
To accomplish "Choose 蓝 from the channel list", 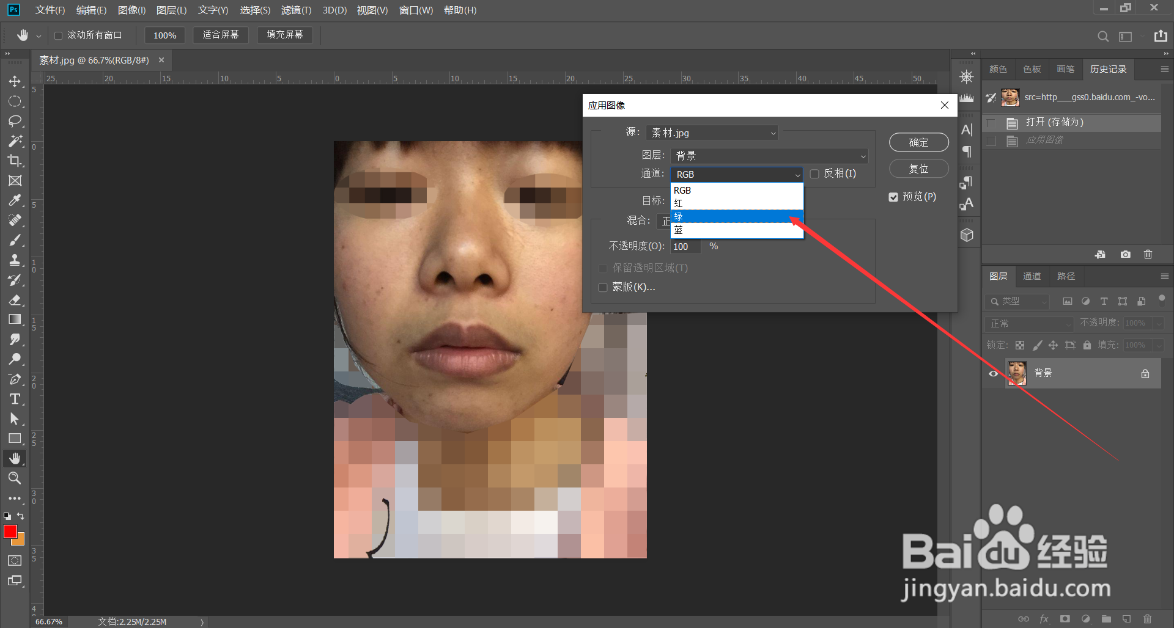I will click(737, 230).
